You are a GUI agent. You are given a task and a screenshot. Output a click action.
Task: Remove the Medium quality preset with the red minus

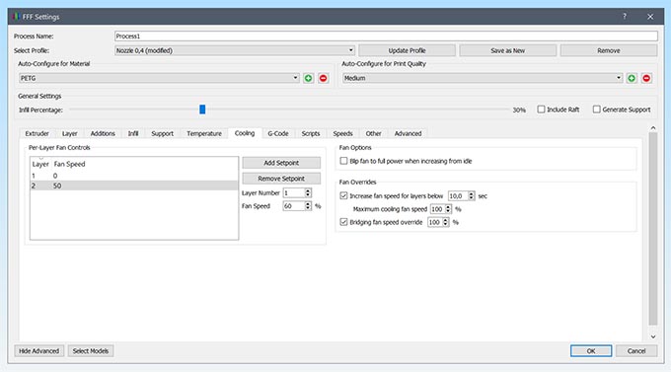(646, 78)
